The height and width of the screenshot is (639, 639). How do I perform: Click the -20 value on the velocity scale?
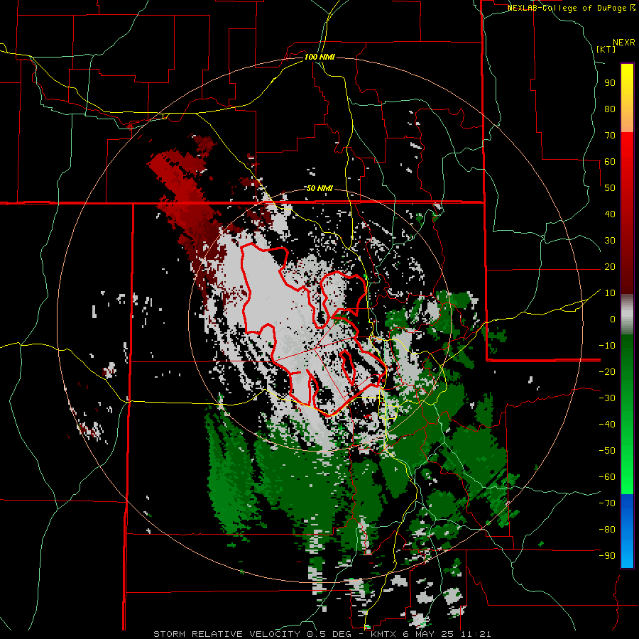607,371
